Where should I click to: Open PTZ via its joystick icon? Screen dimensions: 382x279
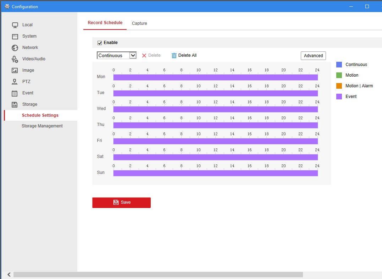[15, 82]
